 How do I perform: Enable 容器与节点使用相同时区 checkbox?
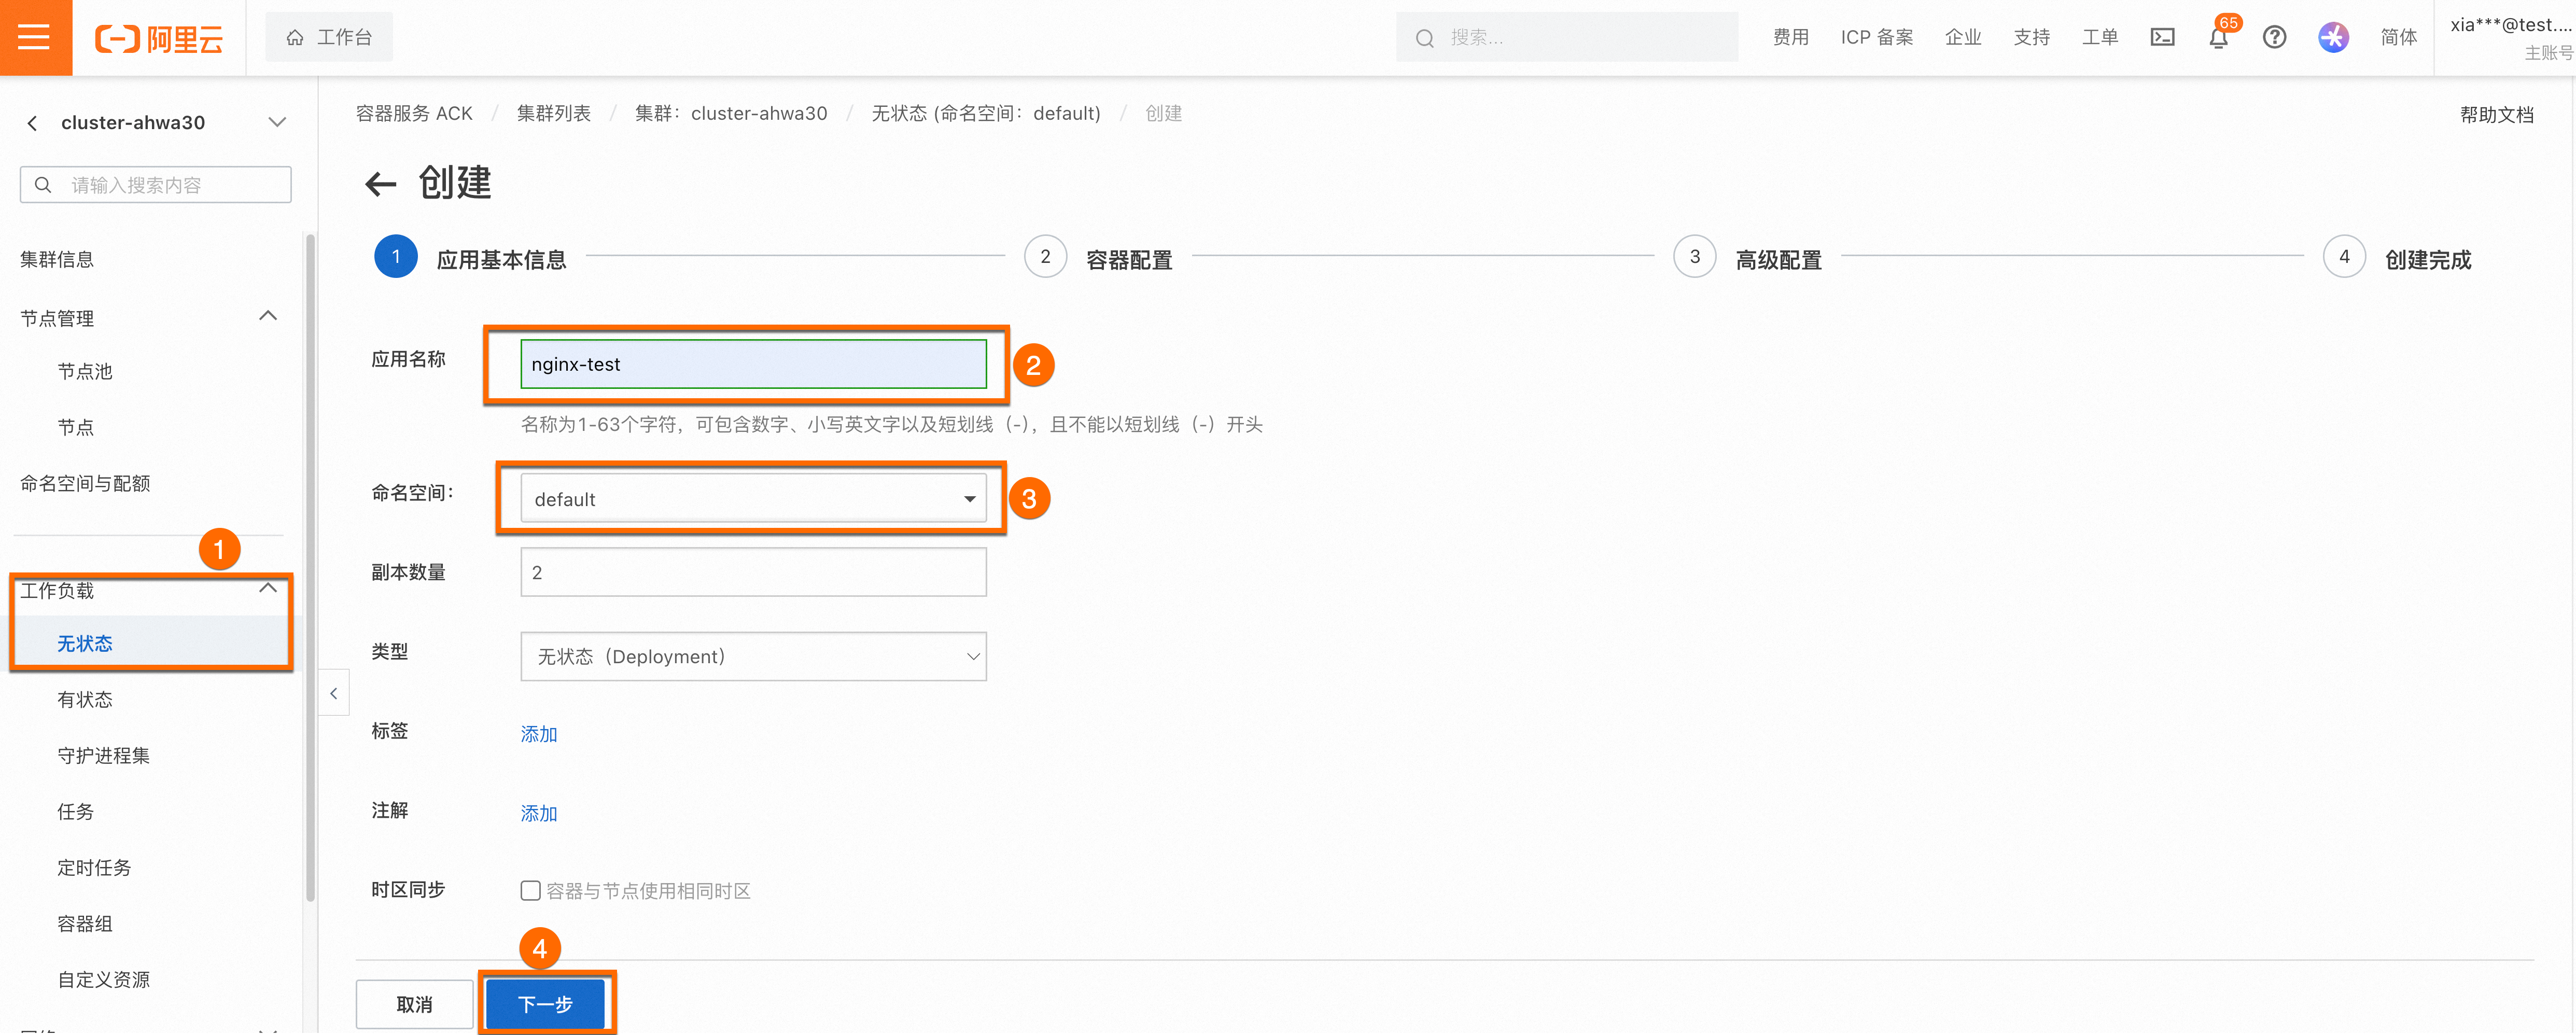coord(531,890)
